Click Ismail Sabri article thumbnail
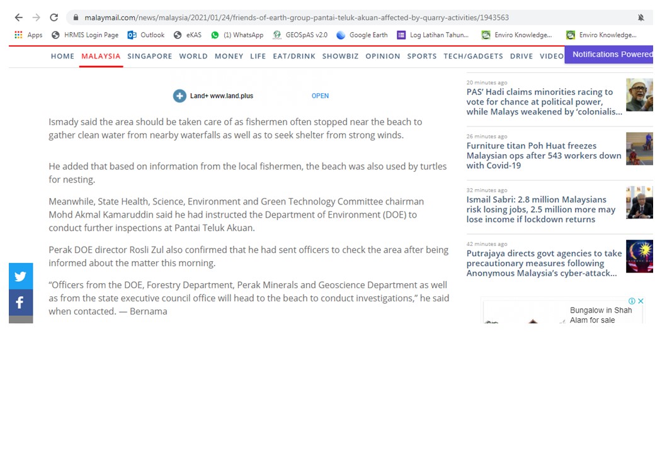The width and height of the screenshot is (655, 453). (x=639, y=203)
